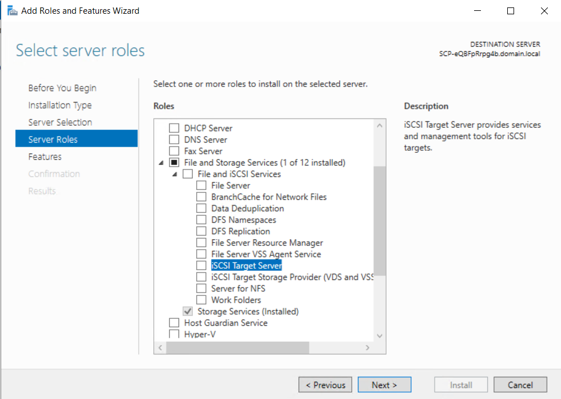Collapse File and Storage Services tree node
The image size is (561, 399).
point(161,163)
